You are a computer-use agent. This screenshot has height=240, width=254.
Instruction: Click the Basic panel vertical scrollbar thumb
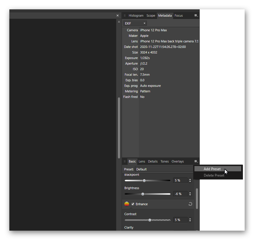coord(197,199)
